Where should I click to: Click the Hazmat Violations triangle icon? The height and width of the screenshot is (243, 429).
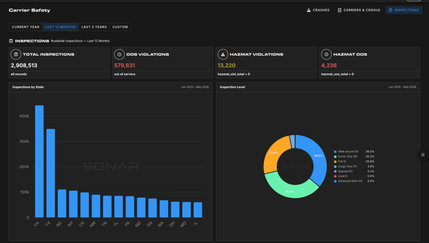tap(222, 54)
